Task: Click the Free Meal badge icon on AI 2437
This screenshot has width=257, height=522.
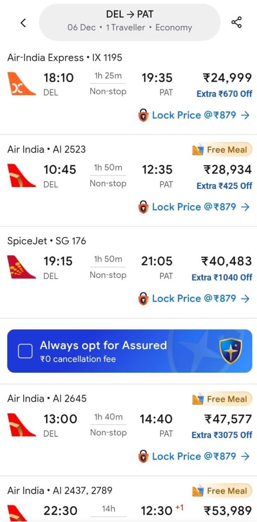Action: (x=198, y=491)
